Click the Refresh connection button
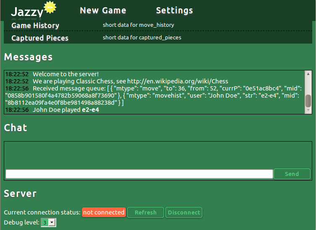The width and height of the screenshot is (316, 230). pos(146,212)
